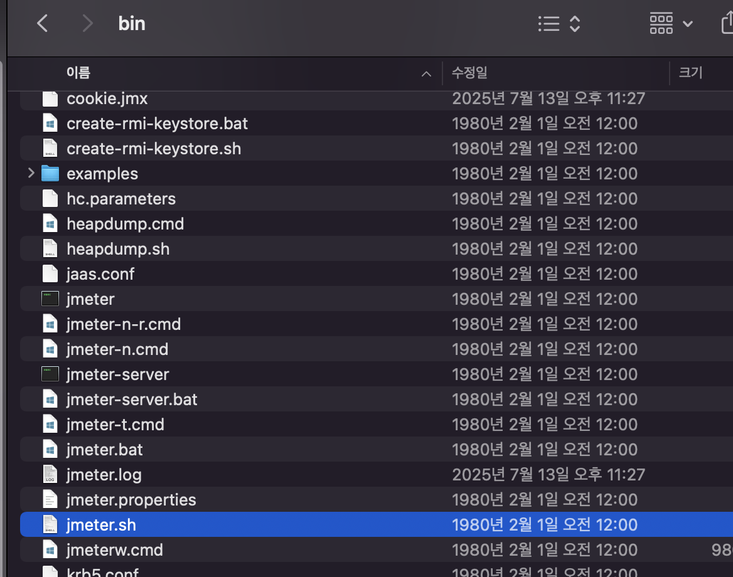Click the hc.parameters file icon
This screenshot has width=733, height=577.
[x=50, y=199]
